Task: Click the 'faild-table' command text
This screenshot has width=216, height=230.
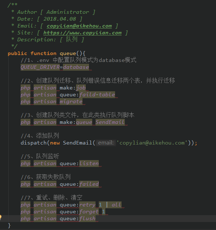Action: pyautogui.click(x=97, y=95)
